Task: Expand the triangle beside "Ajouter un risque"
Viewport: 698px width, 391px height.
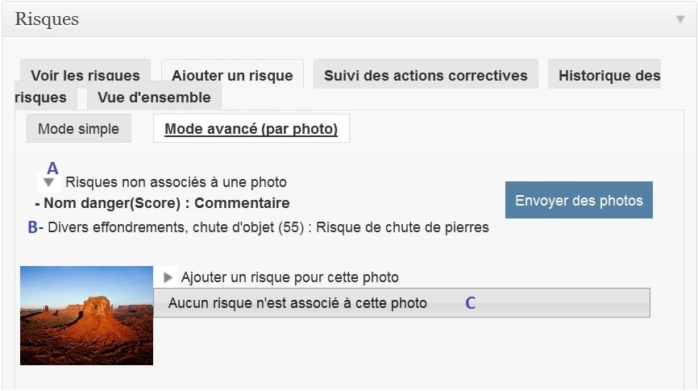Action: [168, 277]
